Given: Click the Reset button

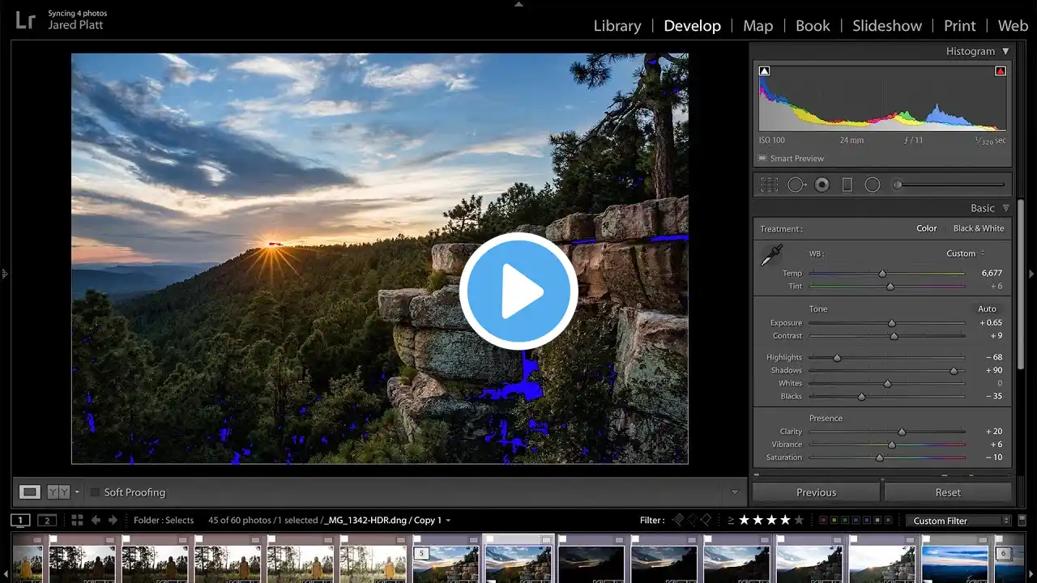Looking at the screenshot, I should coord(948,492).
